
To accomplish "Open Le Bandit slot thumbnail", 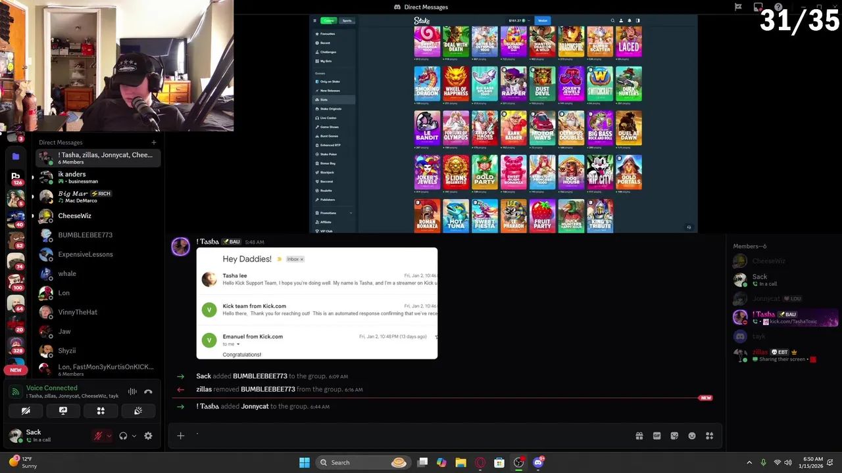I will (427, 127).
